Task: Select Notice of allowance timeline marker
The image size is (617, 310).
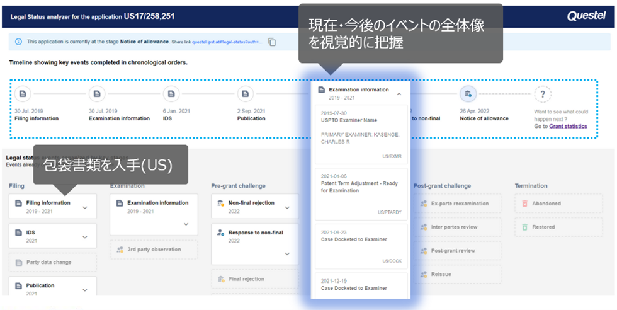Action: click(x=468, y=94)
